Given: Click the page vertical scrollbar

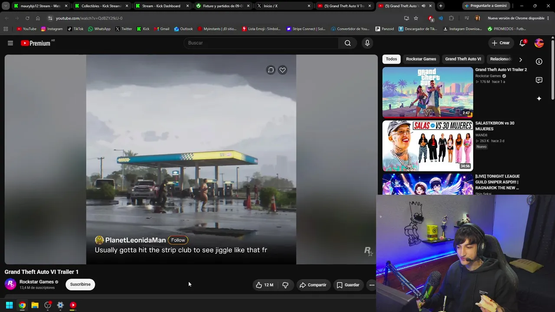Looking at the screenshot, I should tap(553, 69).
